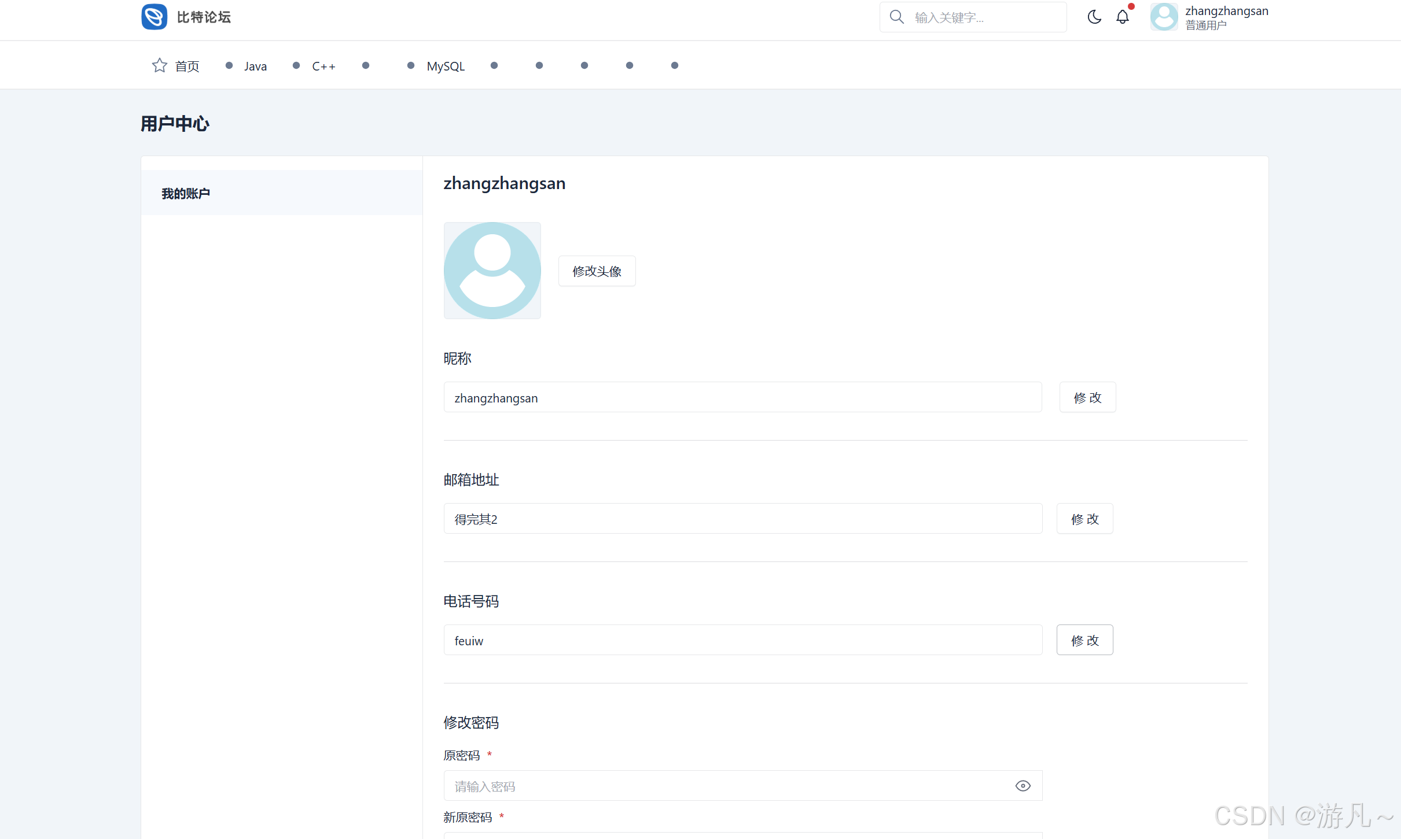Click the bullet dot before Java
This screenshot has height=839, width=1401.
[x=229, y=65]
